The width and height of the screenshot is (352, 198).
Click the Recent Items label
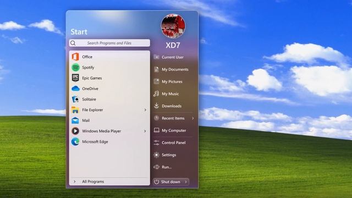point(173,118)
